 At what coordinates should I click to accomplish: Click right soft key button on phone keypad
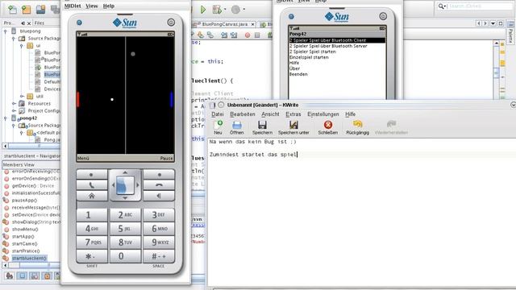coord(159,175)
